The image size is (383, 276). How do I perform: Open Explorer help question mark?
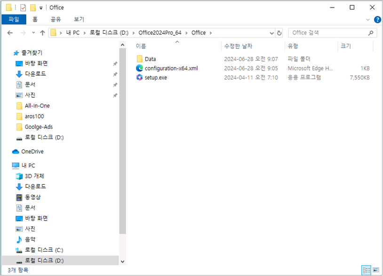click(377, 20)
